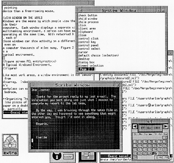Choose "control click" entry
This screenshot has height=163, width=174.
pyautogui.click(x=89, y=39)
